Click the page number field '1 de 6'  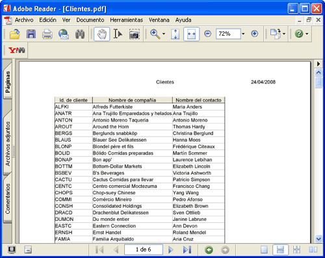(144, 250)
